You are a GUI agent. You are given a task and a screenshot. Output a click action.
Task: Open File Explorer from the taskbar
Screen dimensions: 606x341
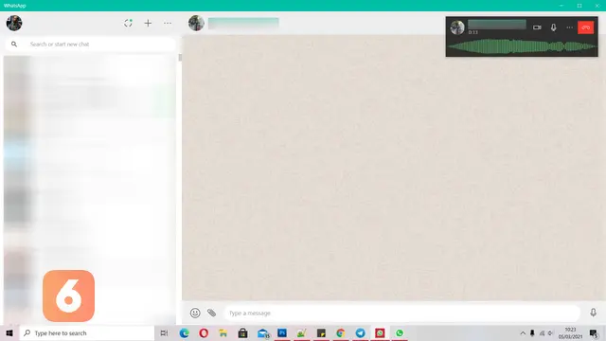(223, 332)
